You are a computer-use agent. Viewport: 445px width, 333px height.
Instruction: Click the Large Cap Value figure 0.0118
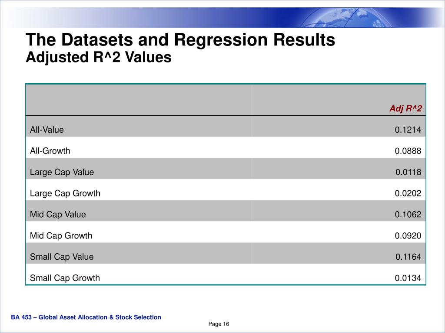pyautogui.click(x=408, y=172)
